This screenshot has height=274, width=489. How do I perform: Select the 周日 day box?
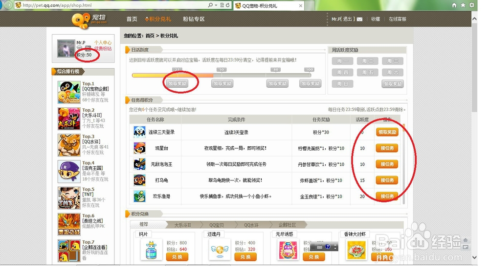[x=342, y=84]
